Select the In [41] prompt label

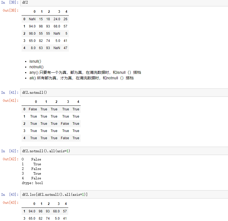10,93
